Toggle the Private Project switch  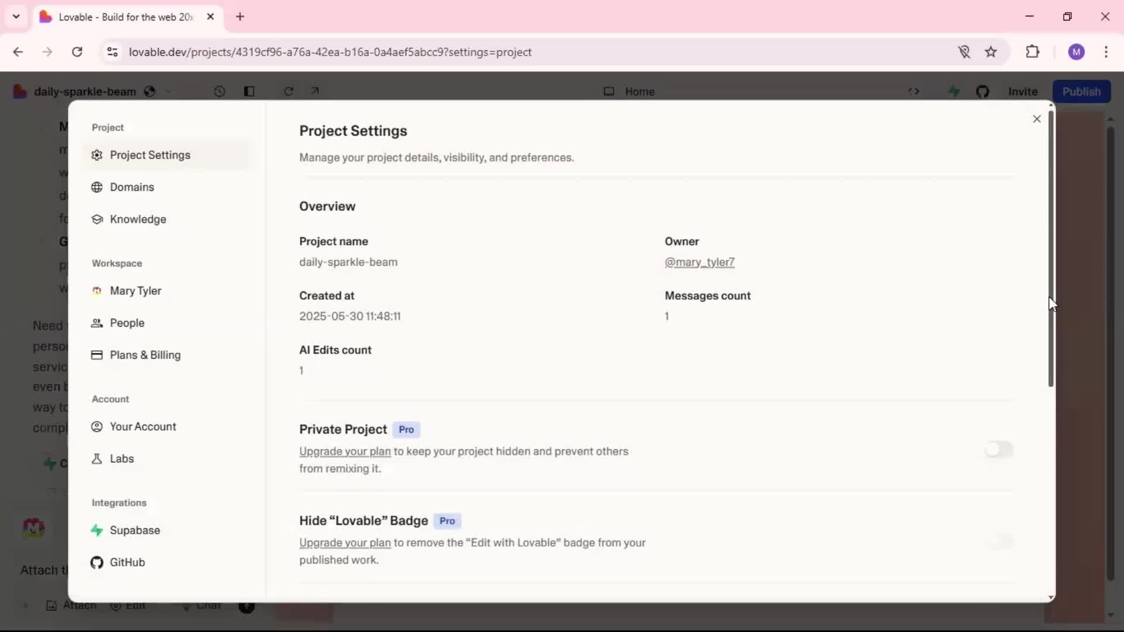pos(999,449)
